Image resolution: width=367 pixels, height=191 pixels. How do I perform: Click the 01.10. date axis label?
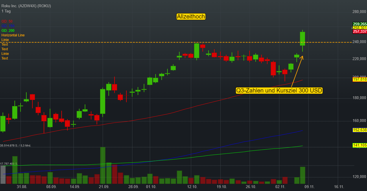[x=151, y=187]
